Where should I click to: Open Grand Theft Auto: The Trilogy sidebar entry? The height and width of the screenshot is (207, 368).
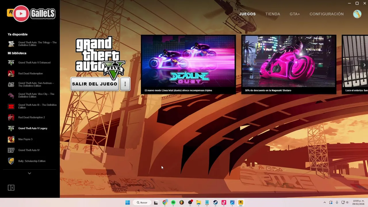point(32,44)
